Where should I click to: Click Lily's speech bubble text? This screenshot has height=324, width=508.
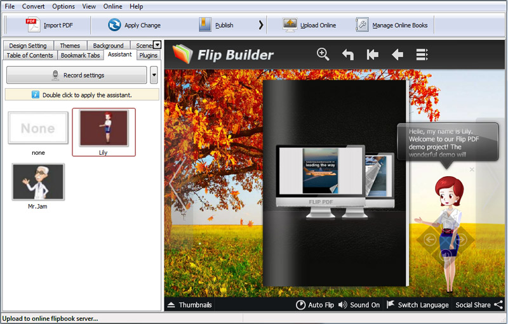tap(444, 143)
